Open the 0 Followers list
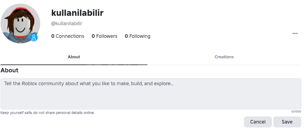 pos(104,36)
